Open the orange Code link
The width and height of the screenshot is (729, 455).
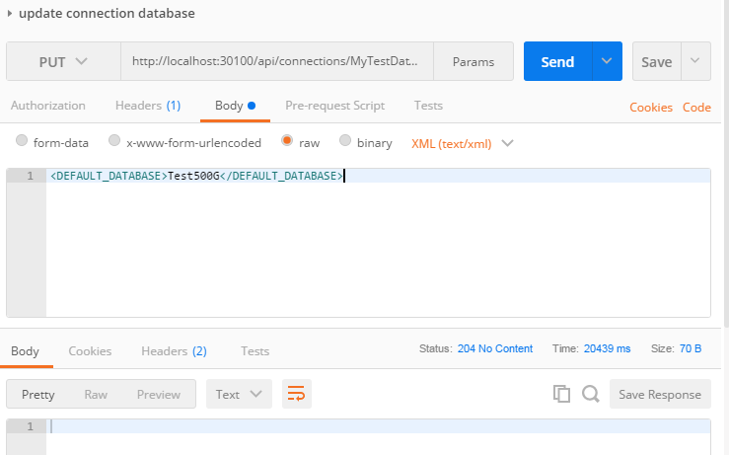coord(696,108)
